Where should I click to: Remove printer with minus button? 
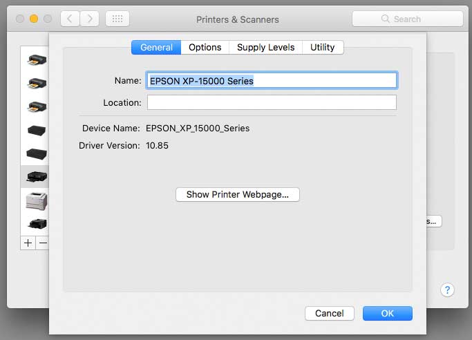(43, 243)
